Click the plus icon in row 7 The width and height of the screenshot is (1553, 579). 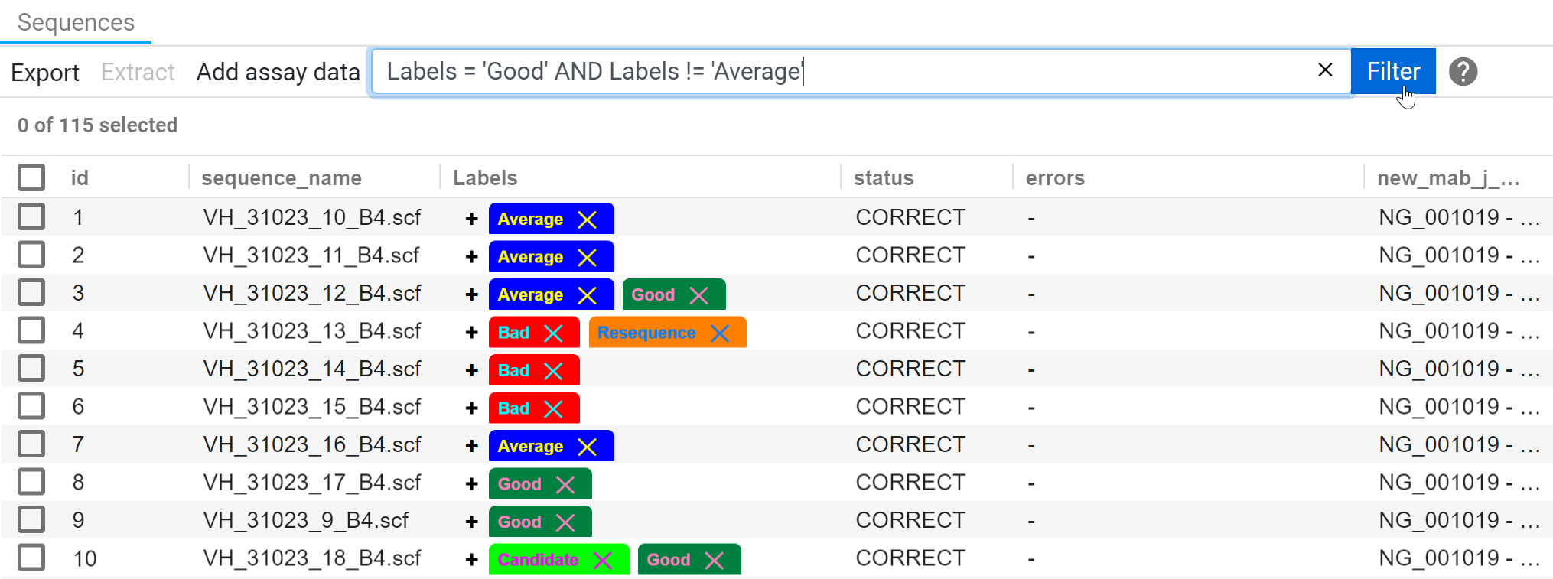471,446
